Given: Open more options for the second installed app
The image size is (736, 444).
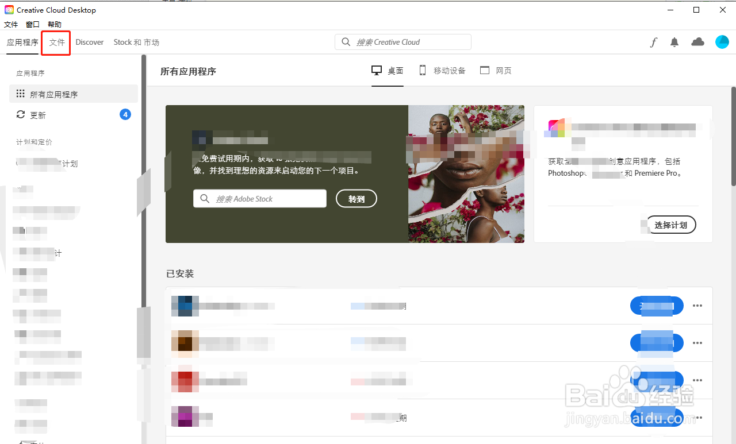Looking at the screenshot, I should pyautogui.click(x=697, y=343).
